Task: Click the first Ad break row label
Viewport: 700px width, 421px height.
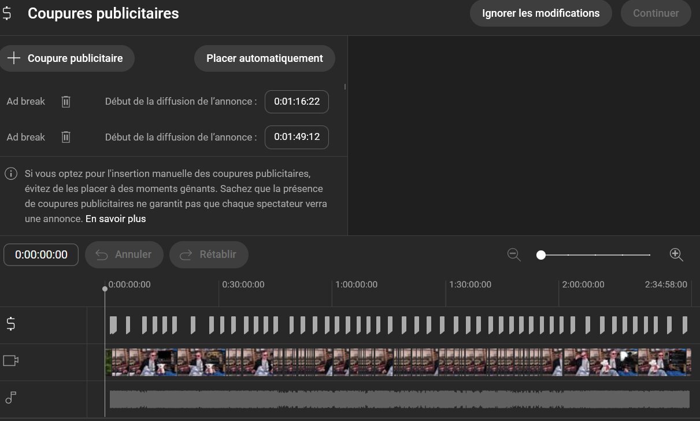Action: [25, 102]
